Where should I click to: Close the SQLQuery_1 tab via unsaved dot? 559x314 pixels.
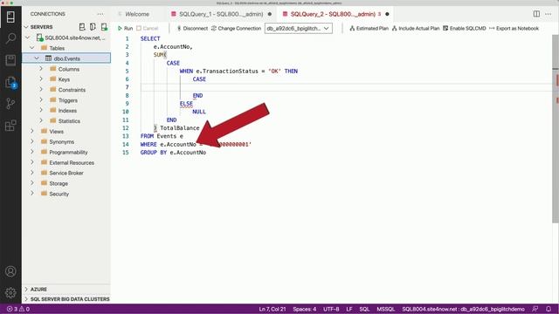point(270,14)
